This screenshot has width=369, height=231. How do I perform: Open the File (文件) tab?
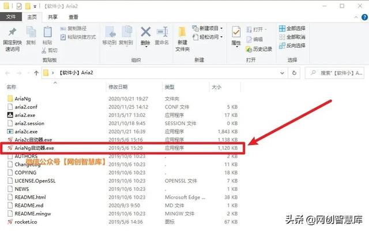click(11, 17)
